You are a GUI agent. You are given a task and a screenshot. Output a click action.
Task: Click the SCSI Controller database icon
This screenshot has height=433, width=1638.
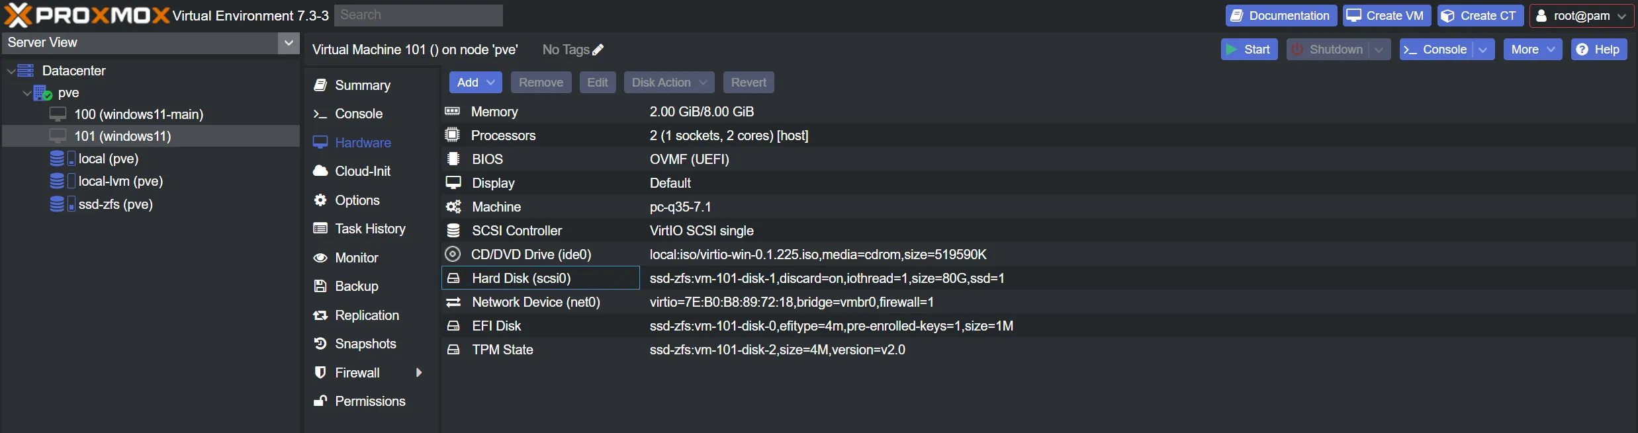coord(453,231)
